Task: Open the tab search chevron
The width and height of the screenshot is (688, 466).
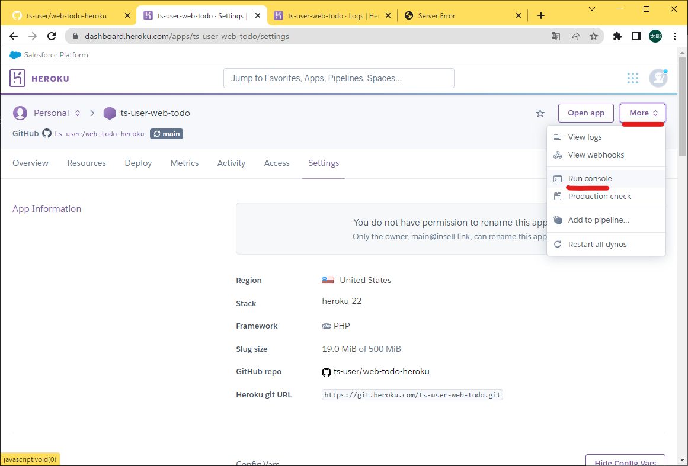Action: (592, 9)
